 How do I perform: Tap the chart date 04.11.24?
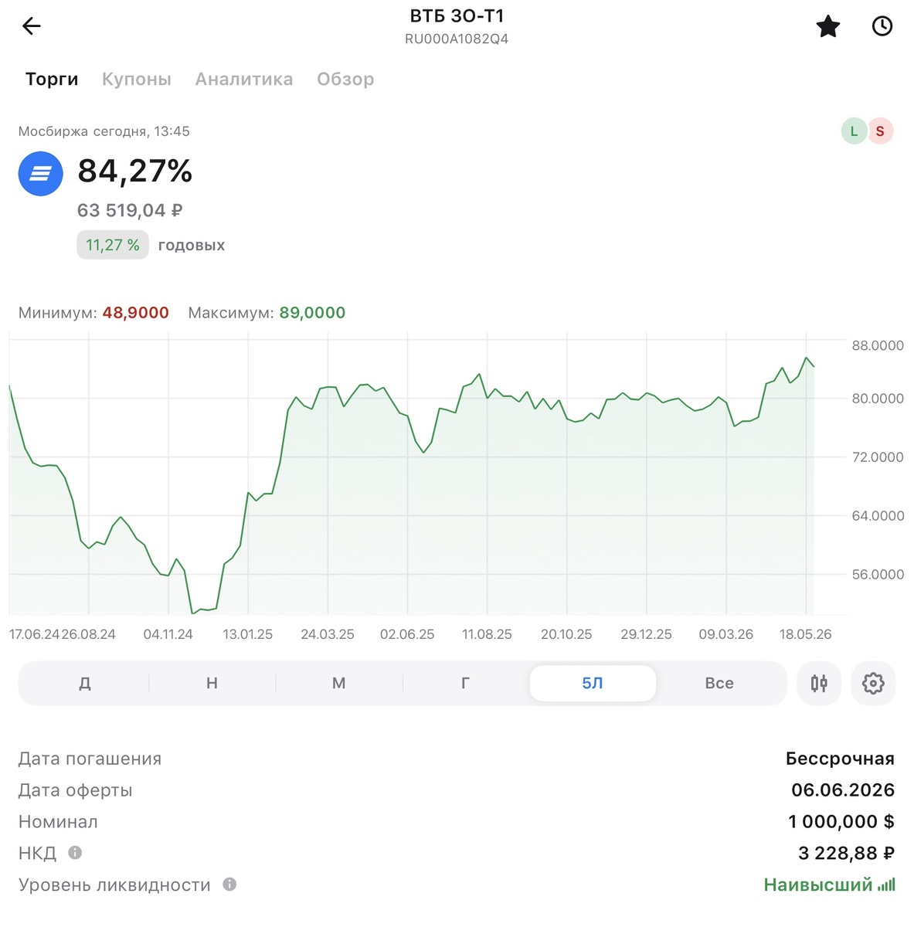tap(168, 634)
